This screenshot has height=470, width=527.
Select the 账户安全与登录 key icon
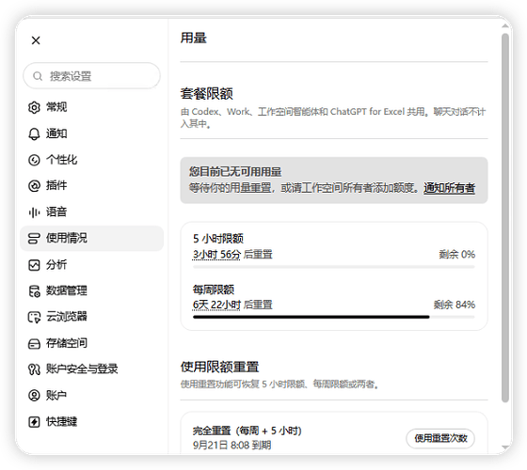[x=34, y=369]
